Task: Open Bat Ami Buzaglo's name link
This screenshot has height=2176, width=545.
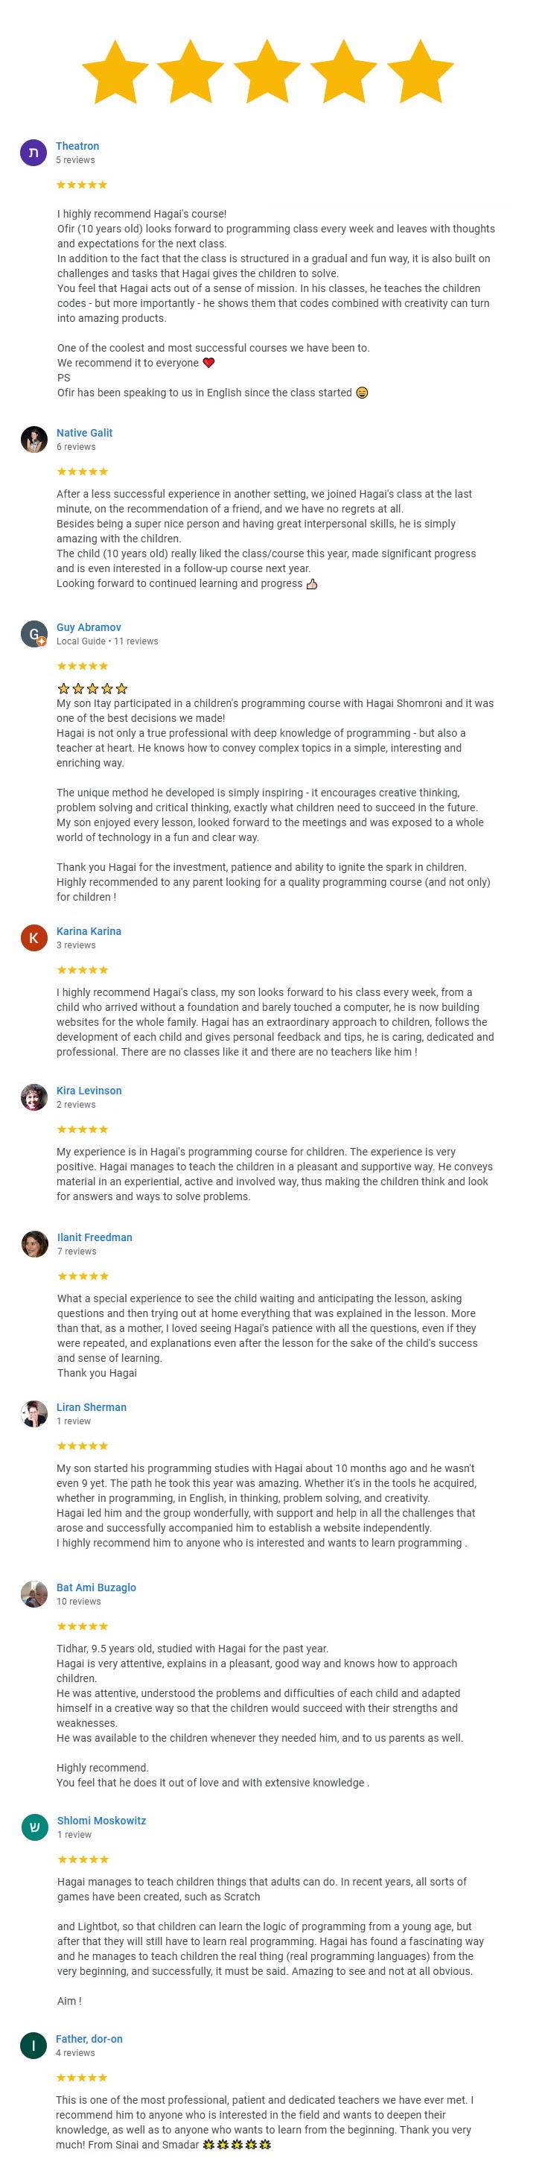Action: coord(96,1587)
